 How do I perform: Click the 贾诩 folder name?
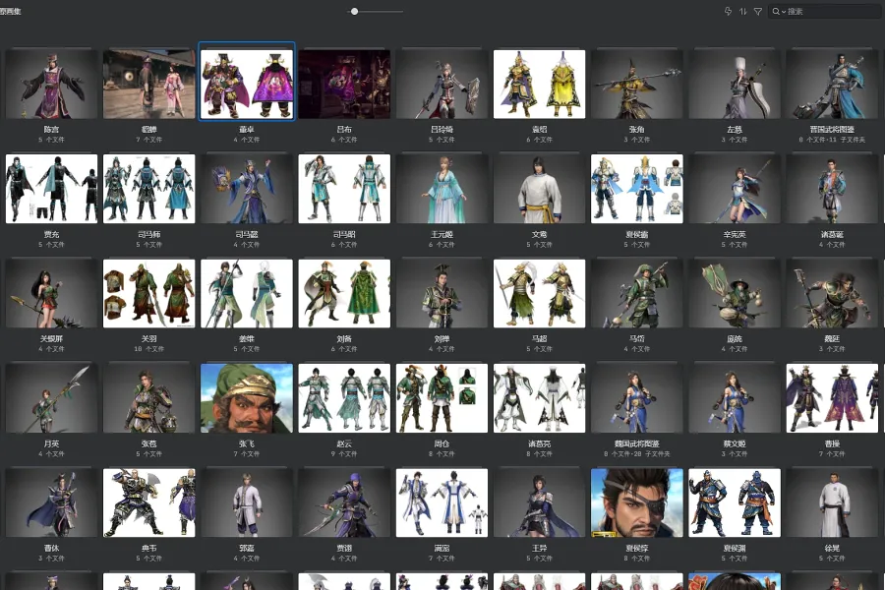[x=344, y=549]
